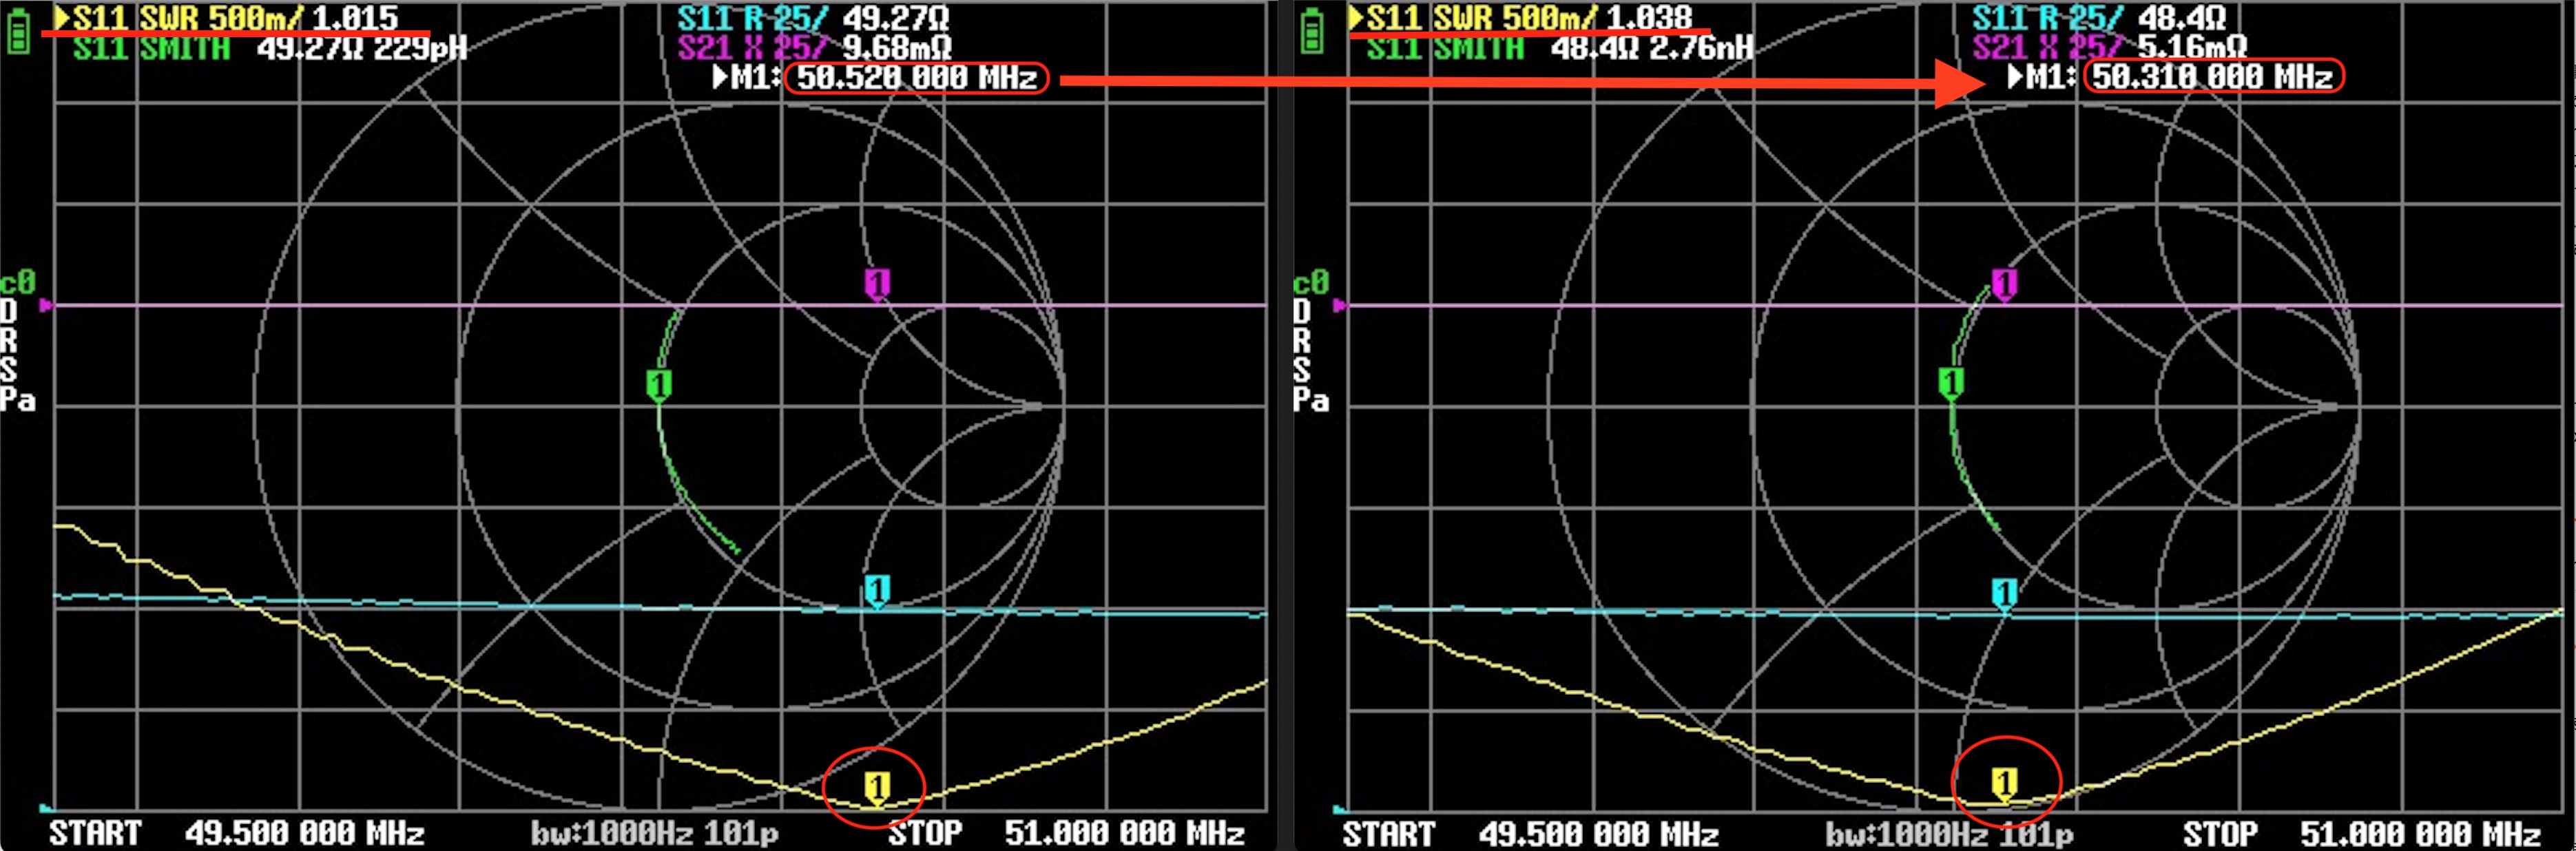Select magenta X marker 1 on right screen
Image resolution: width=2576 pixels, height=851 pixels.
2004,285
